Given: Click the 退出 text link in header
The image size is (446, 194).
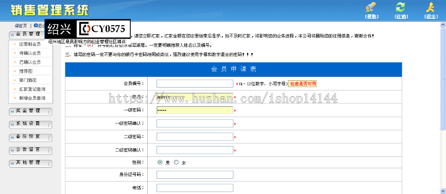Looking at the screenshot, I should point(431,16).
